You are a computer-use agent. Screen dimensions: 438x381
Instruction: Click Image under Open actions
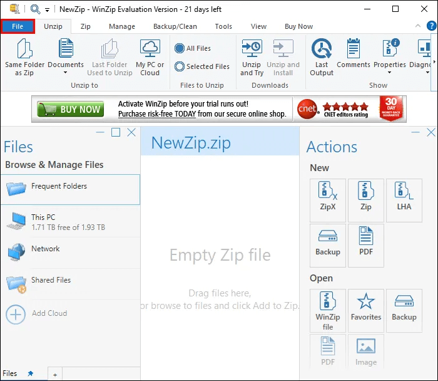pos(366,351)
